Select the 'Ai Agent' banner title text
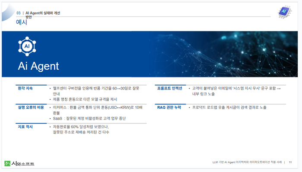 click(38, 66)
